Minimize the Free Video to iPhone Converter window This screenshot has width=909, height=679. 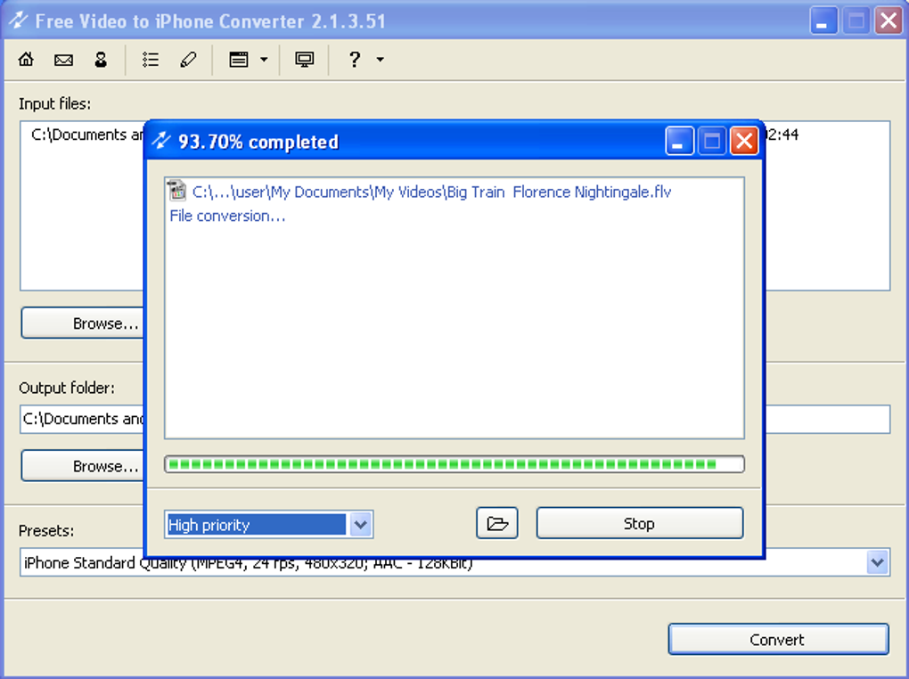(x=823, y=20)
